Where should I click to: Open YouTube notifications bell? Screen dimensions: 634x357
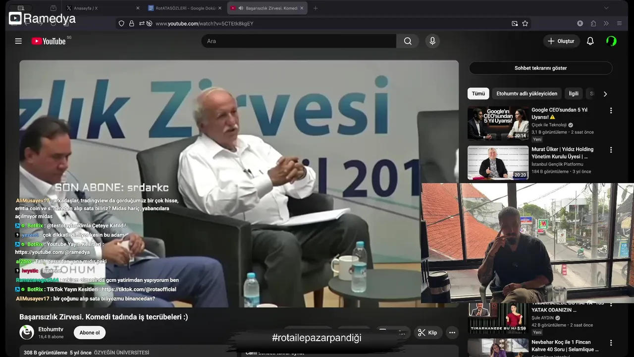pyautogui.click(x=590, y=41)
